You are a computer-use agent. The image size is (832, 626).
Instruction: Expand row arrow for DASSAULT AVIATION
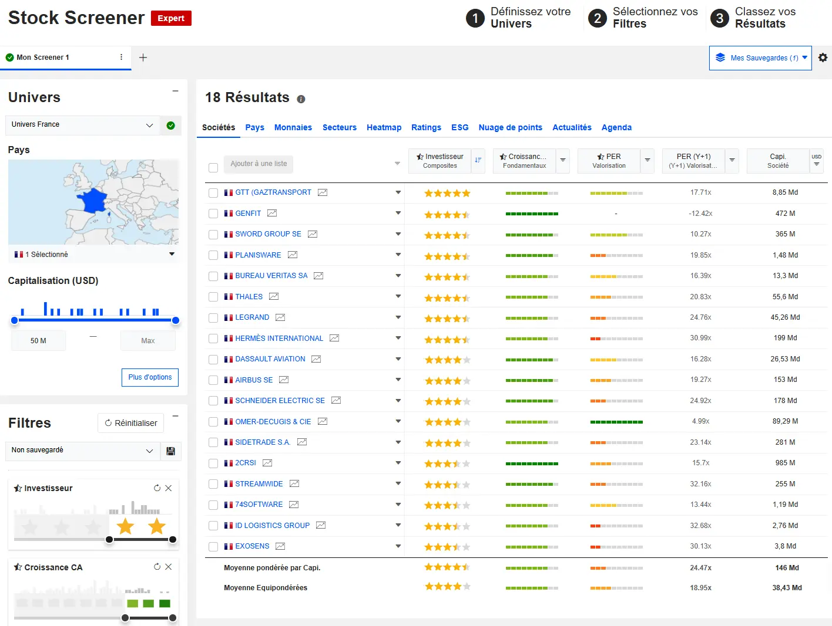[x=398, y=359]
